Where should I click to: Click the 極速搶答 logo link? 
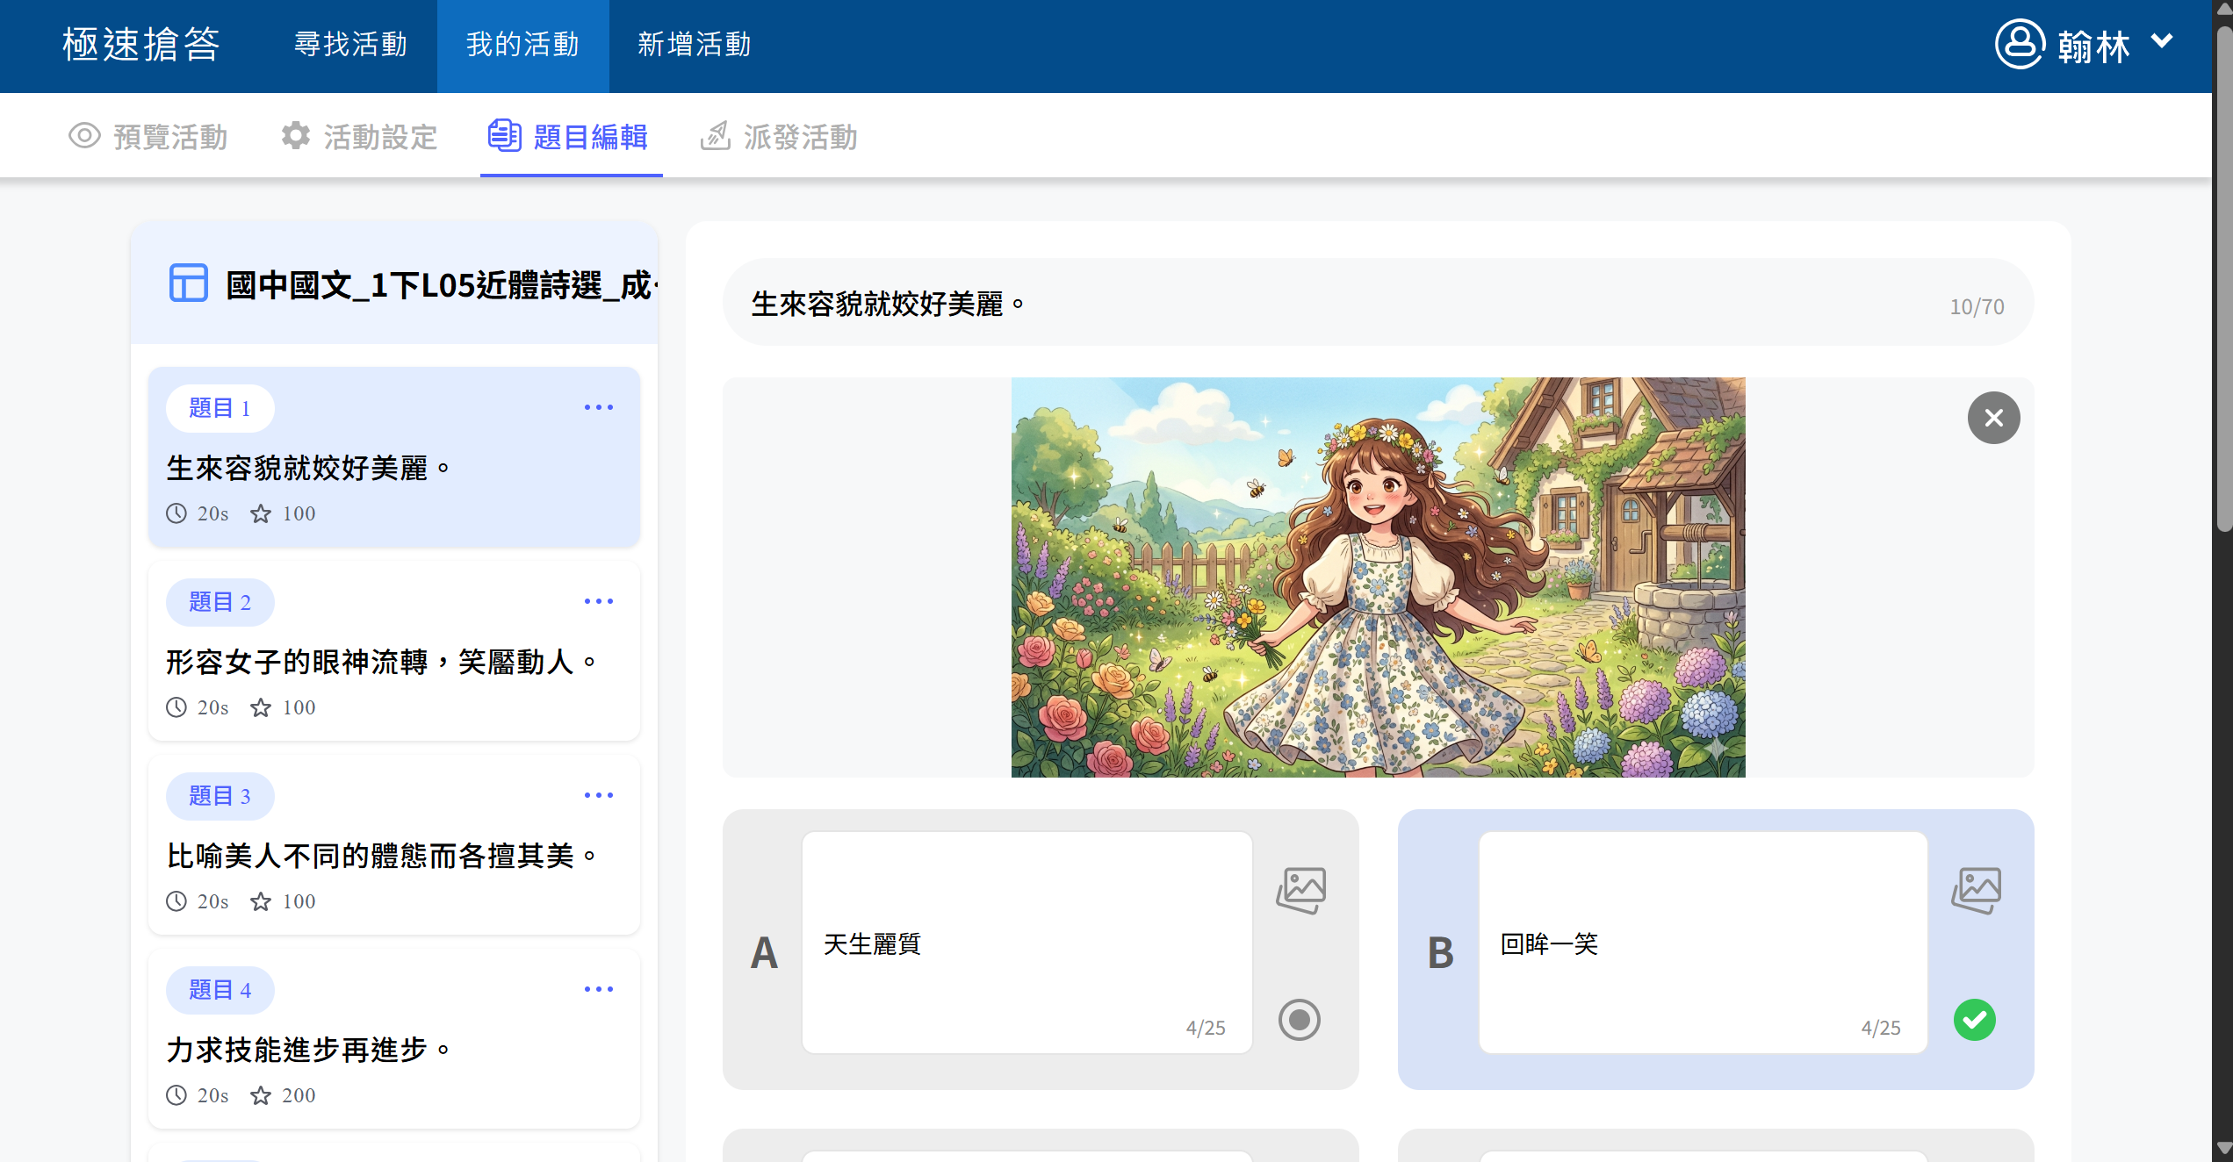[141, 45]
